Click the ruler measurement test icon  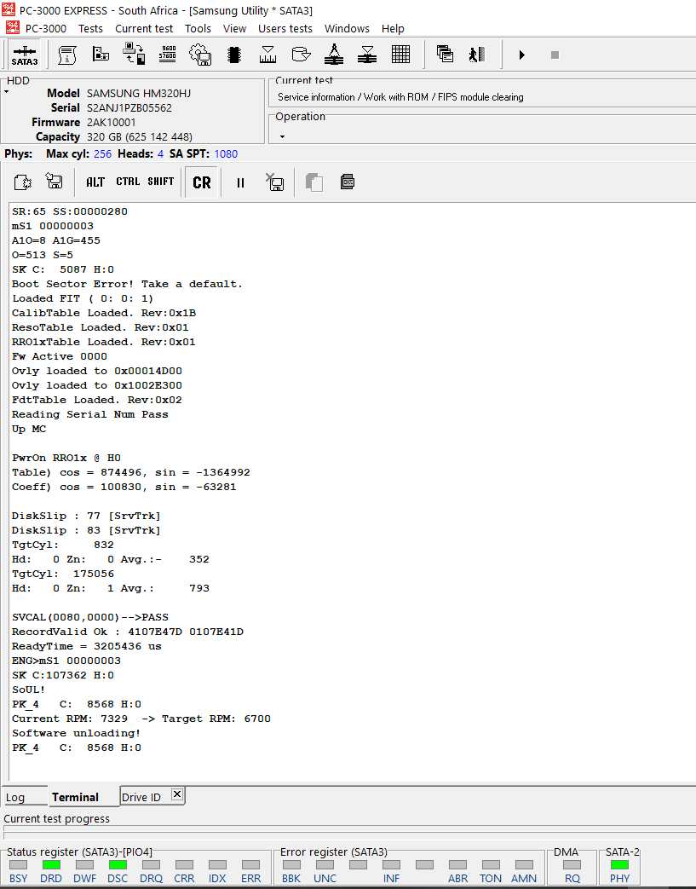[x=267, y=55]
